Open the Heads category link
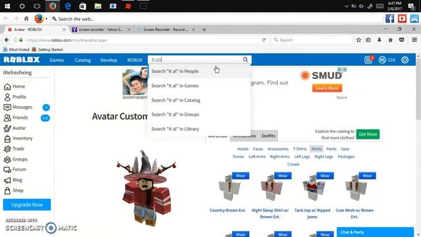This screenshot has height=237, width=421. click(x=243, y=149)
